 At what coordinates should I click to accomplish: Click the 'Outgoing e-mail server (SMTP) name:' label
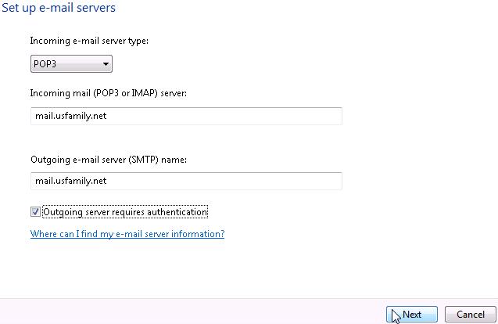[x=109, y=160]
